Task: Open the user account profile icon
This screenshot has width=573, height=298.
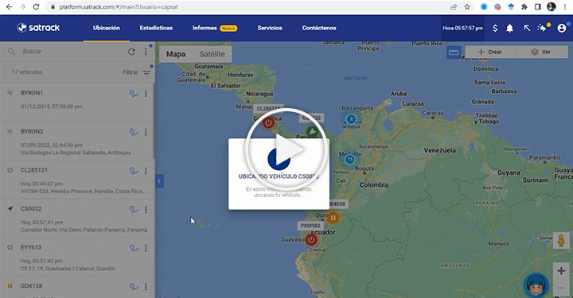Action: pyautogui.click(x=562, y=28)
